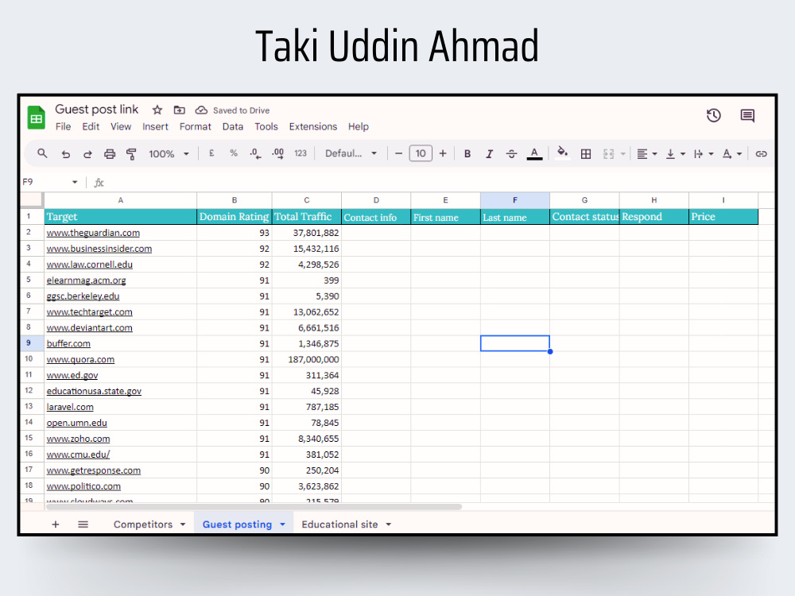Click the Redo arrow
795x596 pixels.
87,153
